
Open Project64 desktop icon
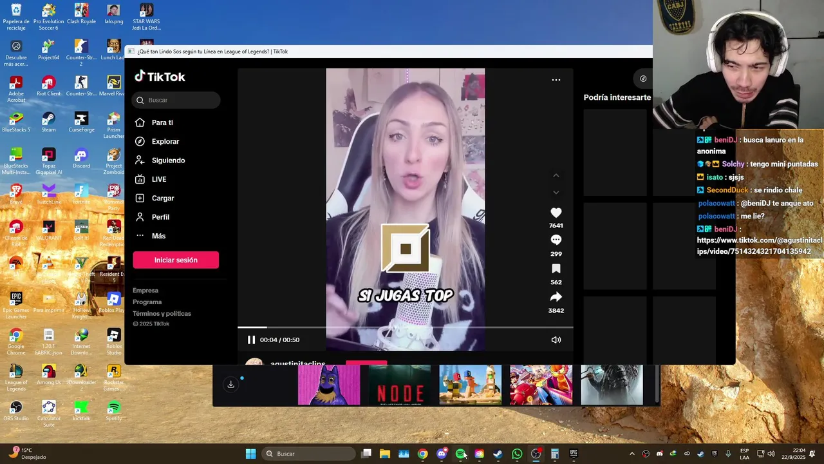pyautogui.click(x=48, y=50)
